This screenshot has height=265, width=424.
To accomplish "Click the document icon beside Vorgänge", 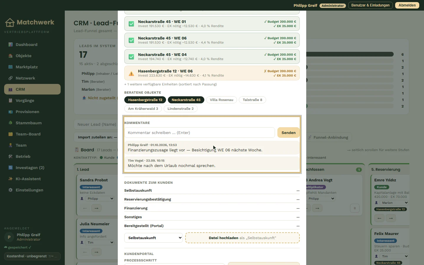I will (11, 100).
